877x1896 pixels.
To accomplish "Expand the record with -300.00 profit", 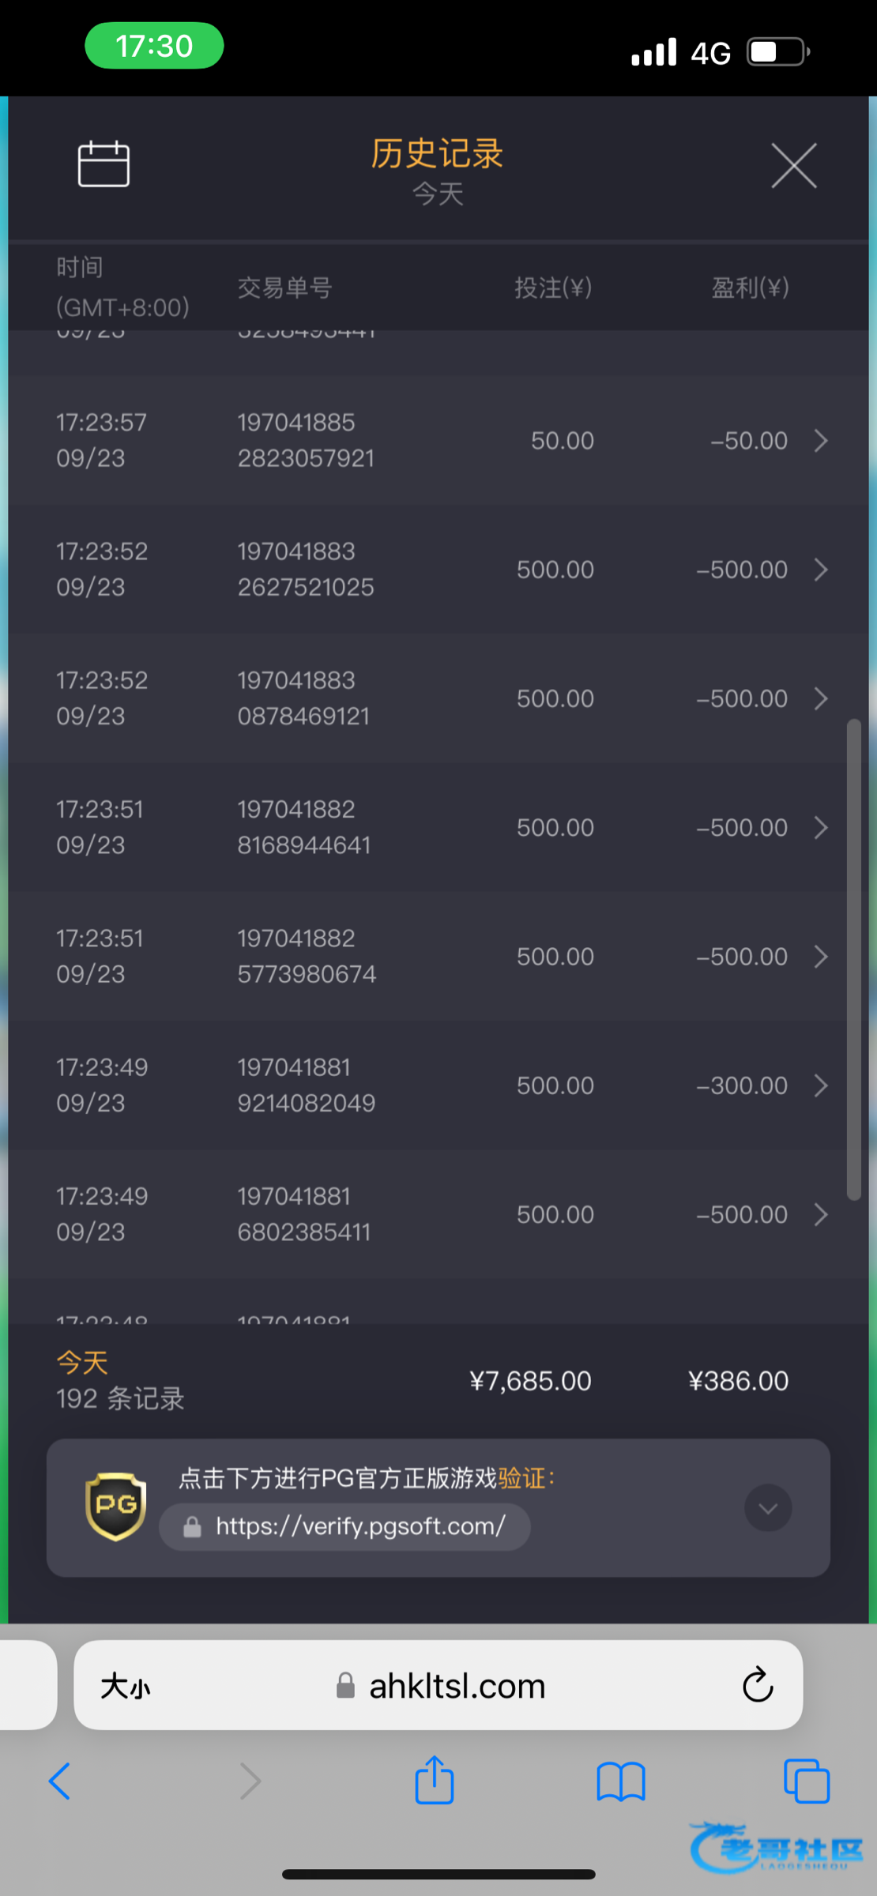I will [x=821, y=1085].
